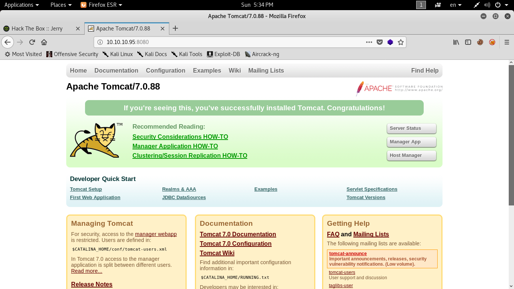Click the Server Status button

pos(411,128)
